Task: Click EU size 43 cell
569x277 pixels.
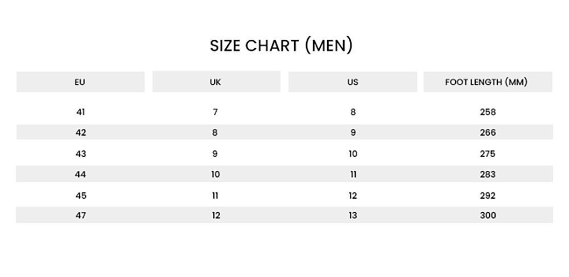Action: 81,154
